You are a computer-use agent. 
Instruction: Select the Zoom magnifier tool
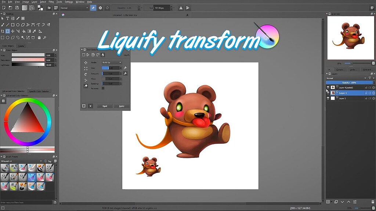tap(44, 37)
